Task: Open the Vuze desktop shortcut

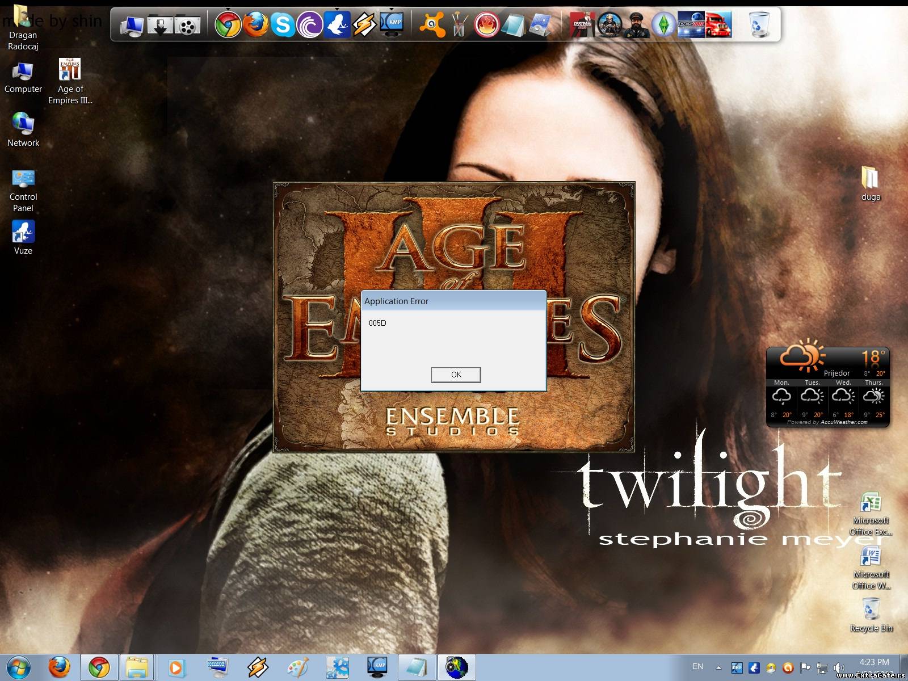Action: click(23, 237)
